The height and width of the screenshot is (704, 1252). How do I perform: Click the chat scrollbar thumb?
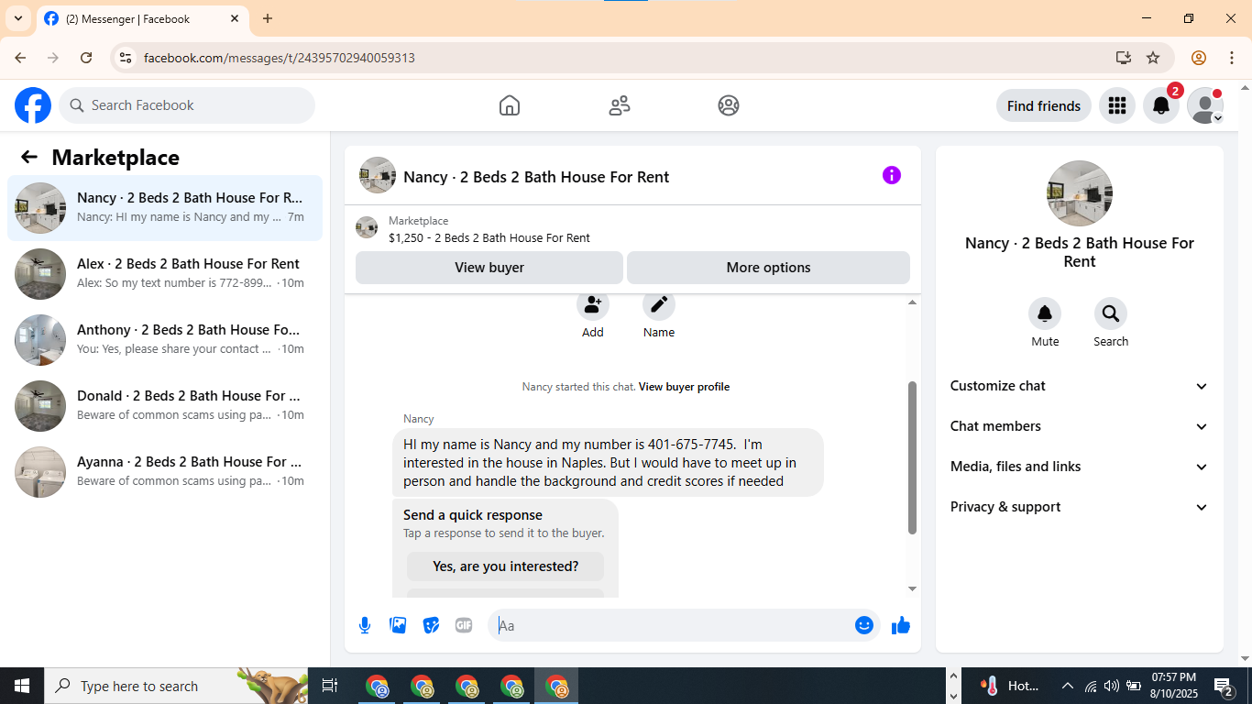click(912, 457)
